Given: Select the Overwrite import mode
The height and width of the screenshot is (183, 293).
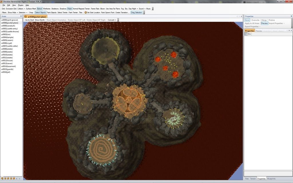Looking at the screenshot, I should [x=255, y=20].
